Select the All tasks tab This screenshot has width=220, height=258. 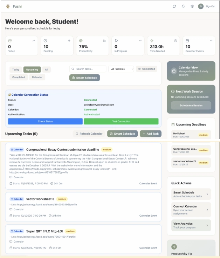(46, 69)
